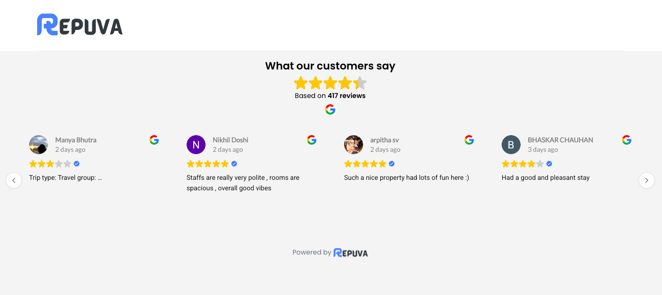The image size is (662, 295).
Task: Click the Google icon on Manya Bhutra's review
Action: pos(154,140)
